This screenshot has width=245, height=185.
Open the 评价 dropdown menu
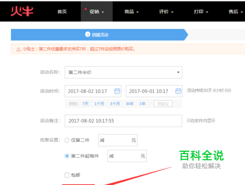tap(166, 12)
